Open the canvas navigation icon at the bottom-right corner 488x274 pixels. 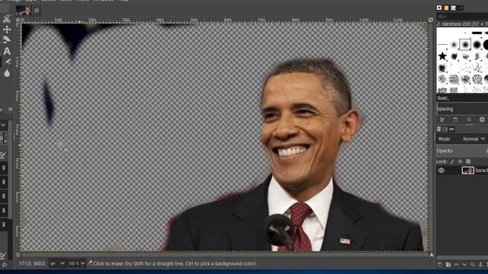432,254
